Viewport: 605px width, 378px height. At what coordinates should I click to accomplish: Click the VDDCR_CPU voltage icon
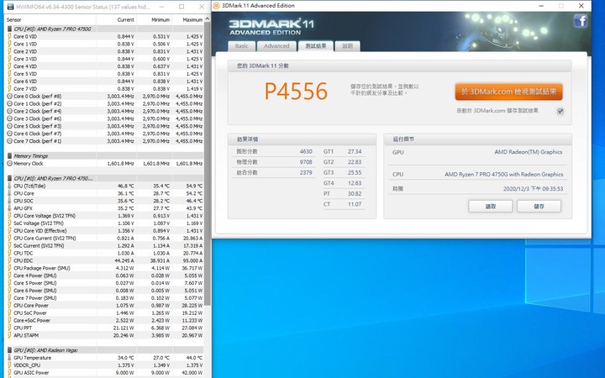point(9,365)
